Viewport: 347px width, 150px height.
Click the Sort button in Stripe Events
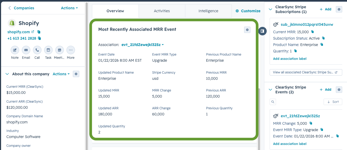point(333,102)
